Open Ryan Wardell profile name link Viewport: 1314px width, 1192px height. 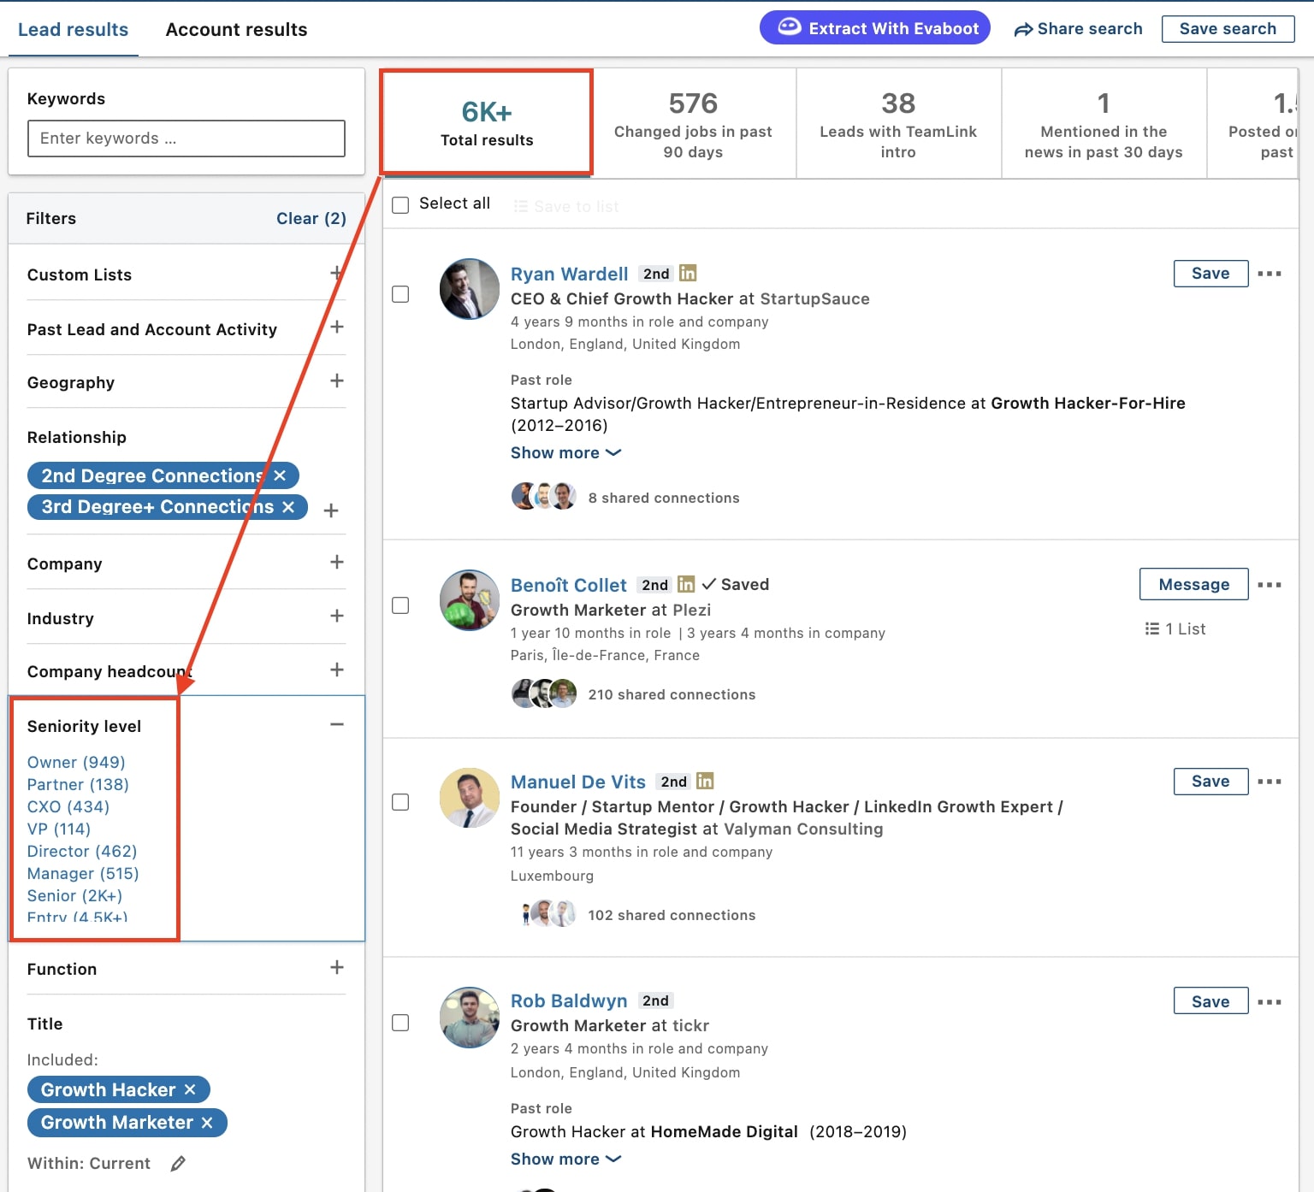pyautogui.click(x=570, y=274)
